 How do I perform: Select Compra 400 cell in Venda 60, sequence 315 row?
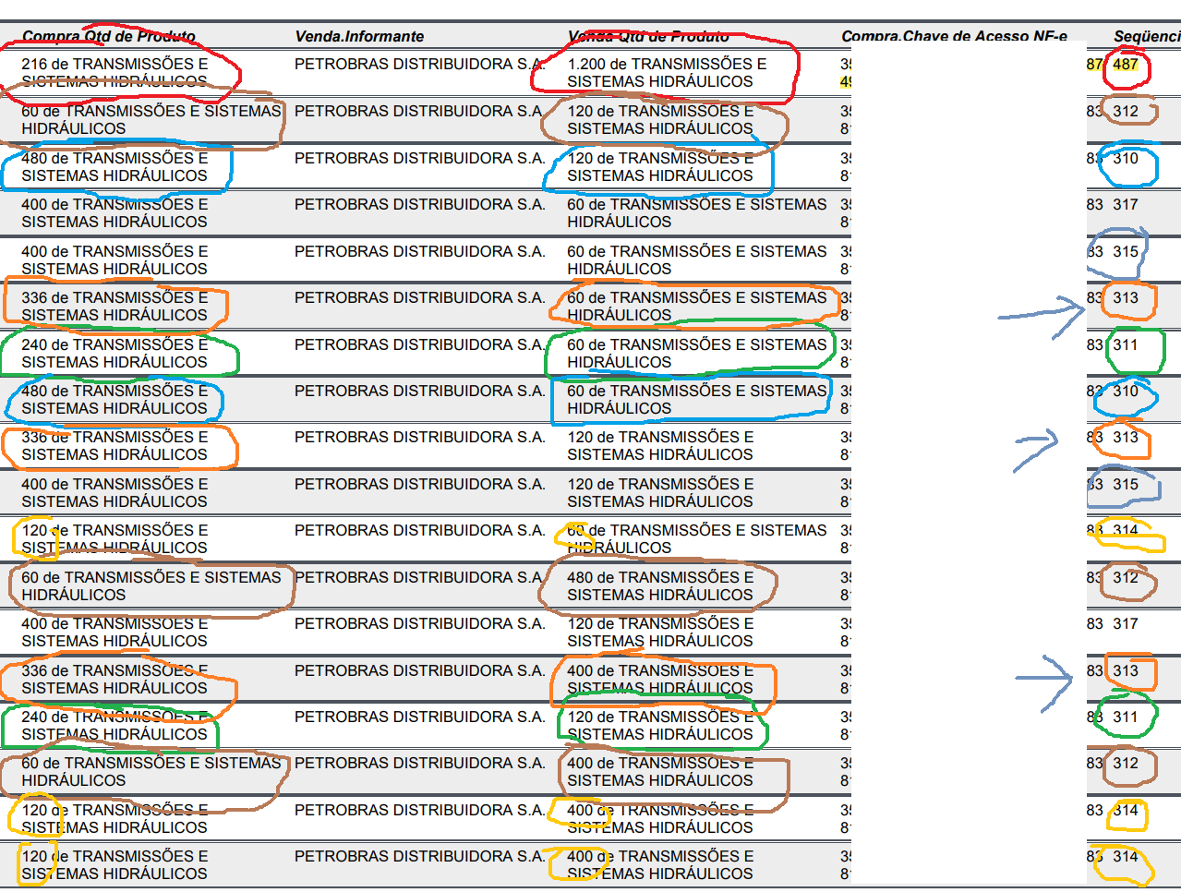tap(114, 259)
